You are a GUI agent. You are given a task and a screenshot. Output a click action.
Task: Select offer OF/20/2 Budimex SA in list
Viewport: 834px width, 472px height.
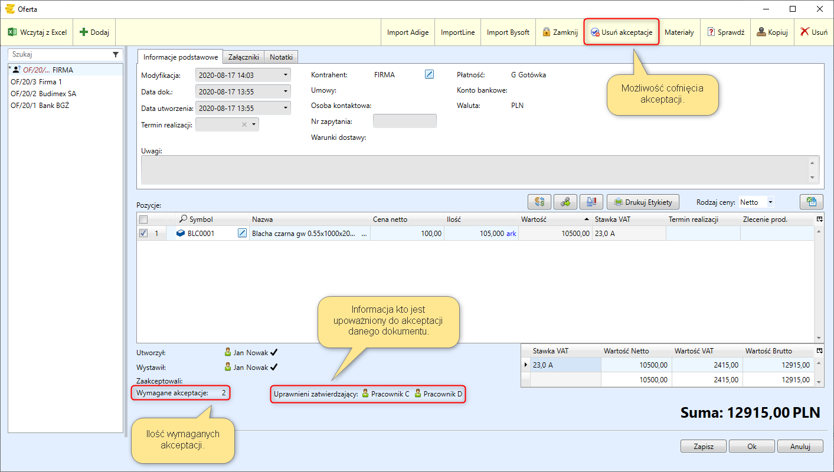[x=44, y=94]
